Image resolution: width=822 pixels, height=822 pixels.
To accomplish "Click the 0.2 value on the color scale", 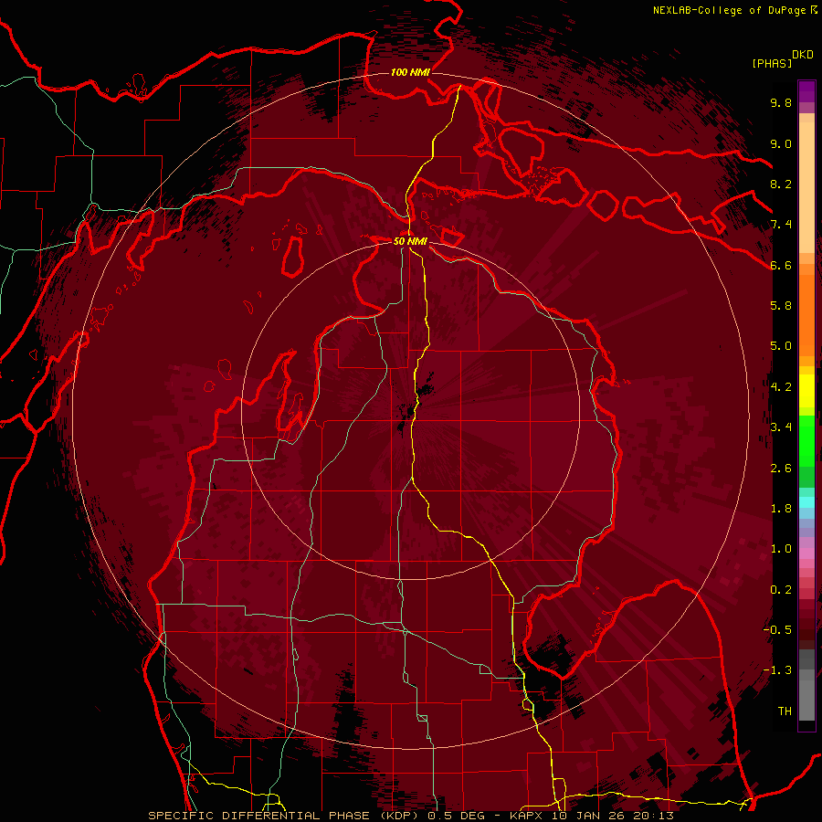I will [781, 590].
